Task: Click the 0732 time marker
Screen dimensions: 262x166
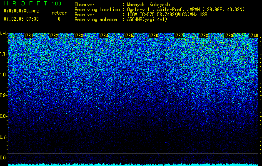Action: point(53,36)
